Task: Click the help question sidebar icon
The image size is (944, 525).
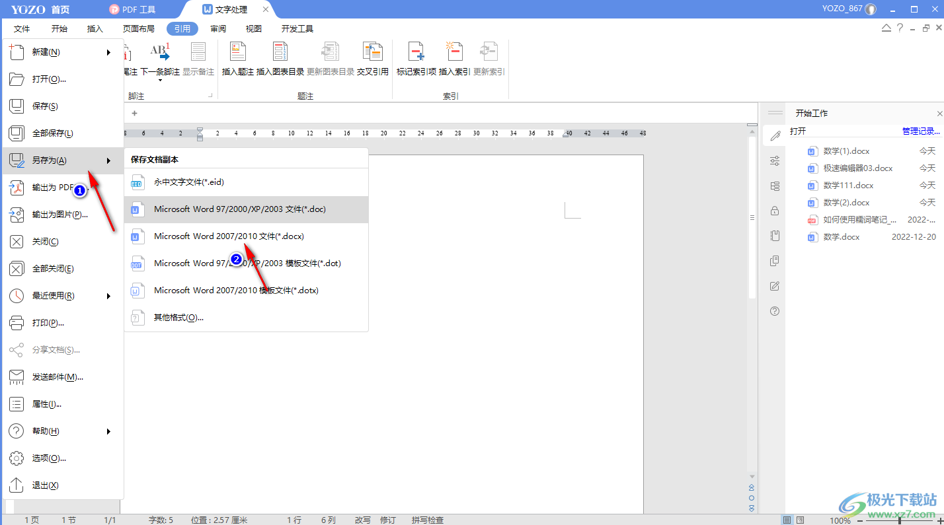Action: 775,311
